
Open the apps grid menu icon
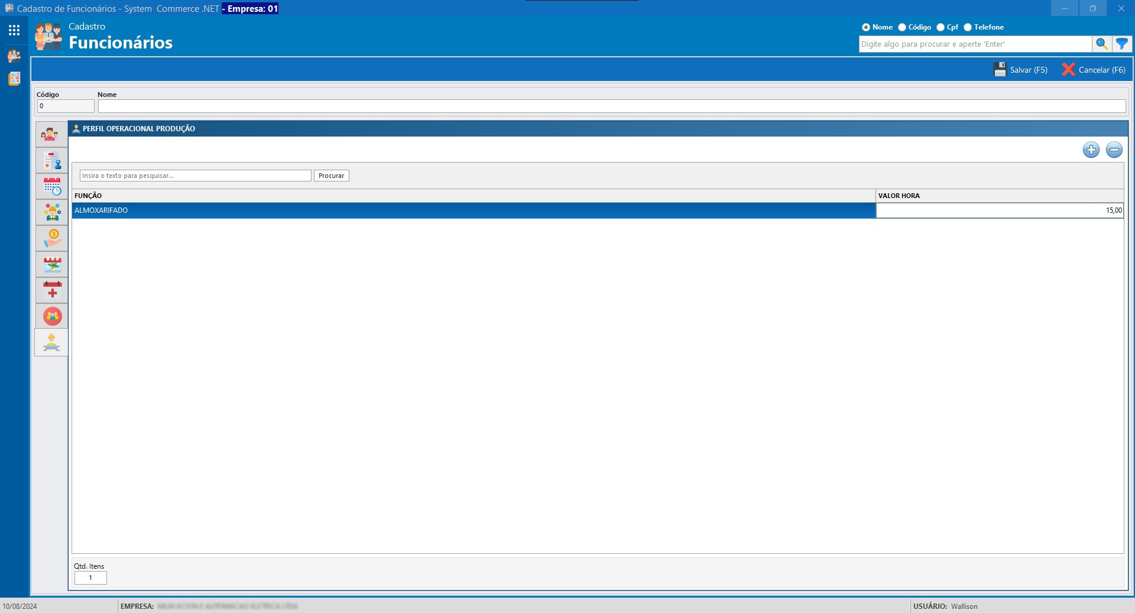pyautogui.click(x=14, y=30)
